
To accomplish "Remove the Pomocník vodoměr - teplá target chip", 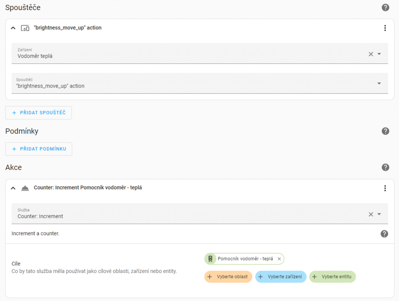I will tap(279, 259).
